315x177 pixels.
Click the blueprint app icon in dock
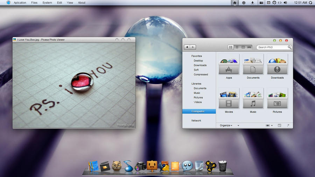pos(93,166)
